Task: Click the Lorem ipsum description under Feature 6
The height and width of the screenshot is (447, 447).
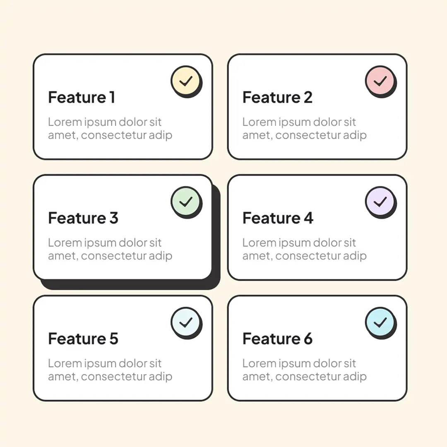Action: pyautogui.click(x=305, y=370)
